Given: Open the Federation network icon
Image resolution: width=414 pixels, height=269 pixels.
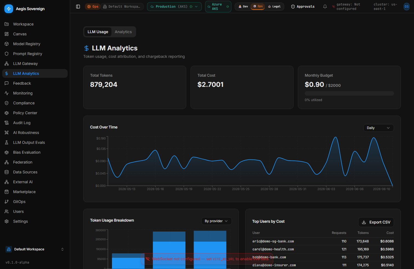Looking at the screenshot, I should 7,162.
